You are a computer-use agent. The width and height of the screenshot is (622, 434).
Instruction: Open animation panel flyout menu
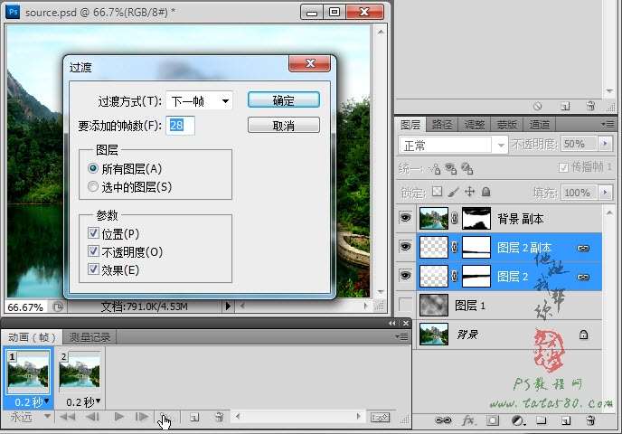tap(401, 337)
